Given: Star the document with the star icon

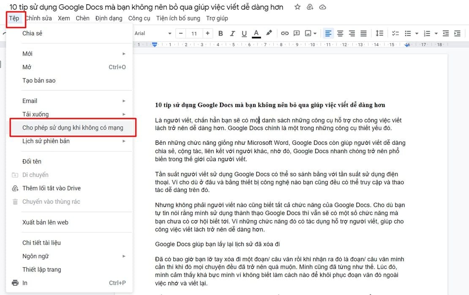Looking at the screenshot, I should click(297, 7).
